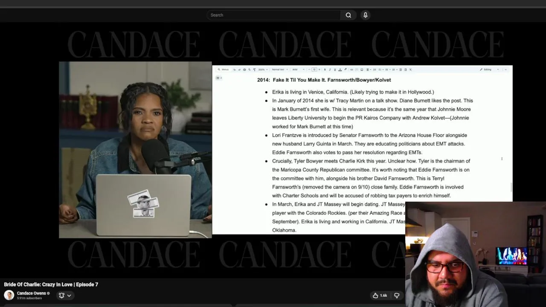The image size is (546, 307).
Task: Open the Arial font family dropdown
Action: click(x=298, y=70)
